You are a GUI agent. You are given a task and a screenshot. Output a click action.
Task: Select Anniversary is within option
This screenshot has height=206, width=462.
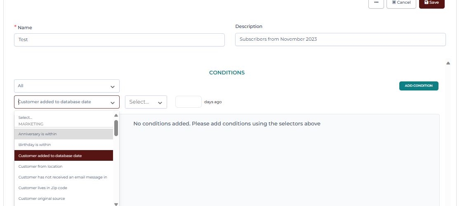[64, 134]
